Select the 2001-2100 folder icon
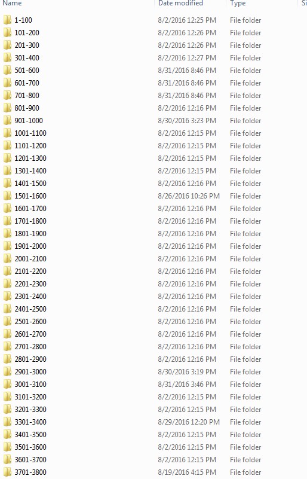Viewport: 307px width, 479px height. pyautogui.click(x=7, y=259)
